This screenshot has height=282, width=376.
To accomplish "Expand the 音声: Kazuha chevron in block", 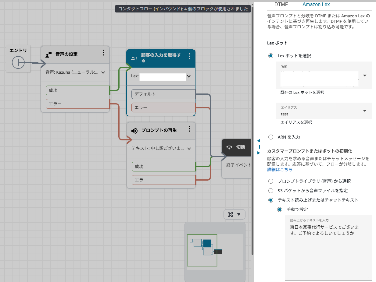I will (103, 73).
